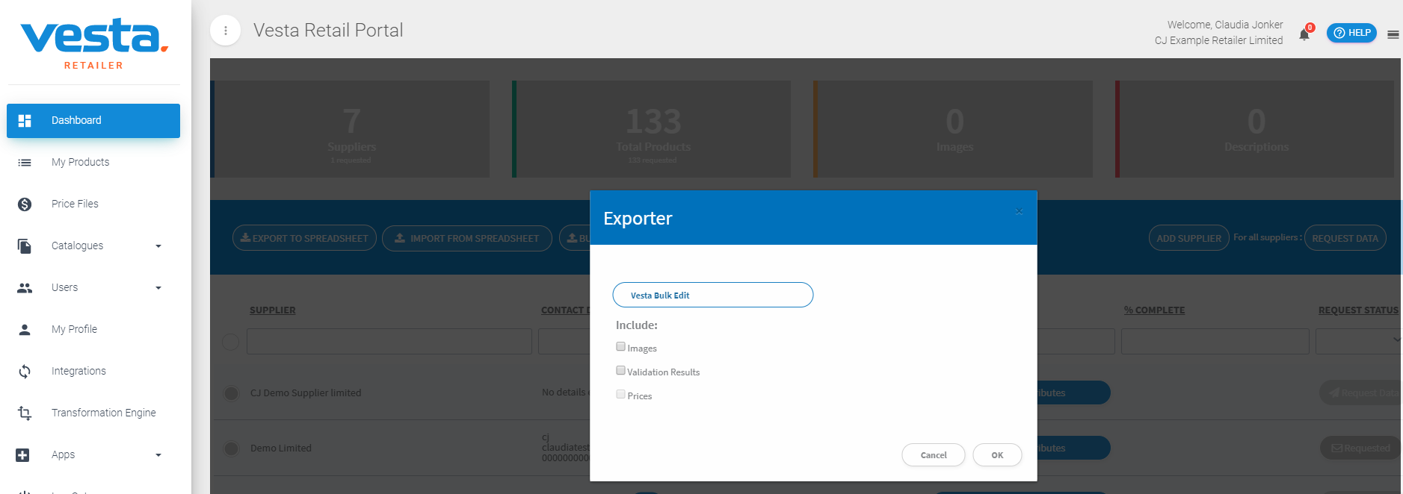Viewport: 1403px width, 494px height.
Task: Click the Transformation Engine crop icon
Action: coord(25,413)
